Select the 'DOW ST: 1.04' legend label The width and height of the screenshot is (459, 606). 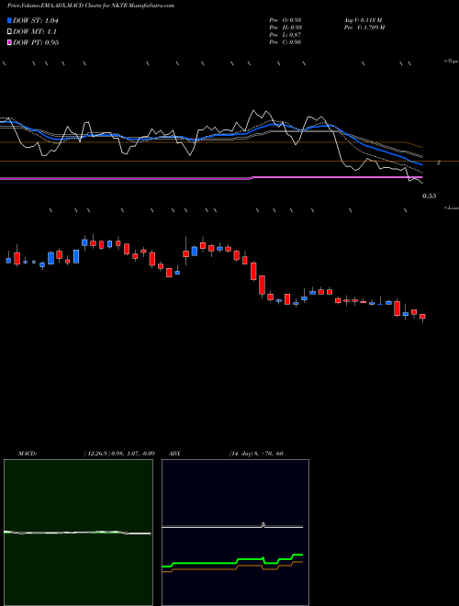36,20
